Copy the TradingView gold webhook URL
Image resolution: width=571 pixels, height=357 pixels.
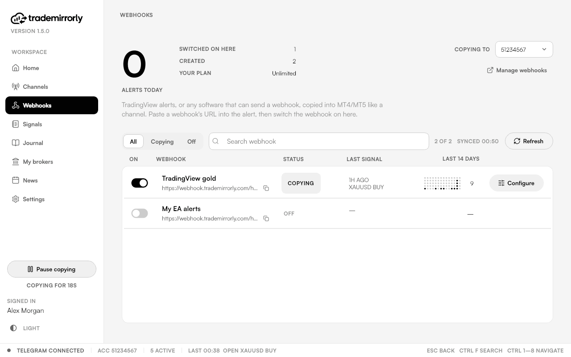tap(266, 188)
